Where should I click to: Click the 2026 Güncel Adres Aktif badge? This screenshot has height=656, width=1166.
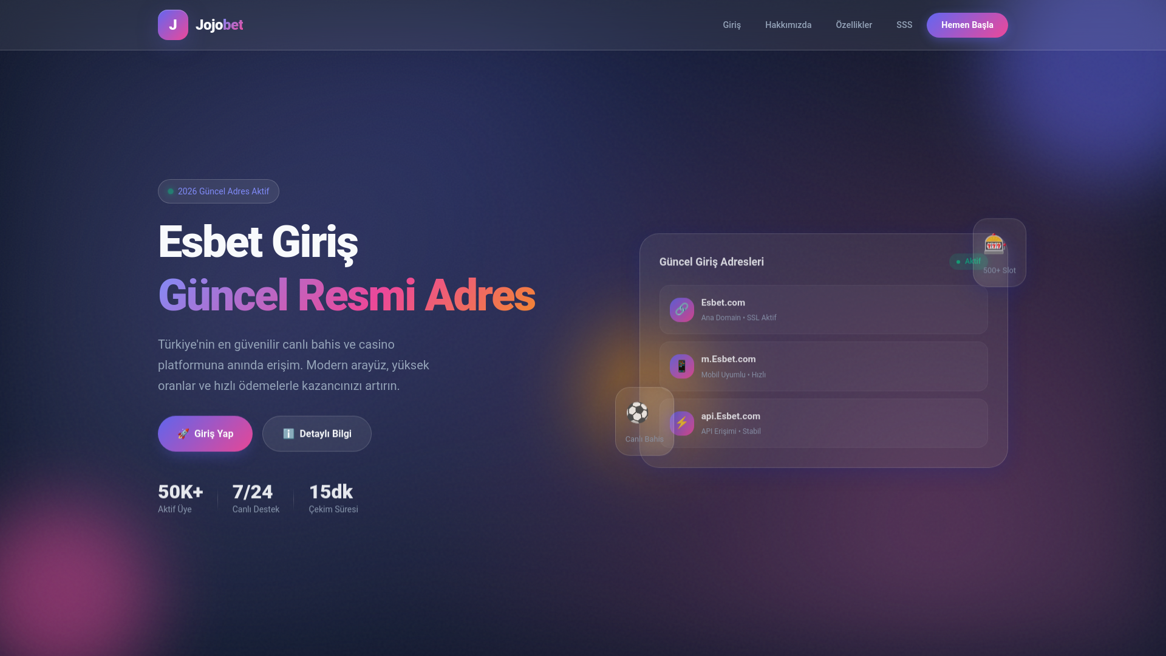click(219, 191)
